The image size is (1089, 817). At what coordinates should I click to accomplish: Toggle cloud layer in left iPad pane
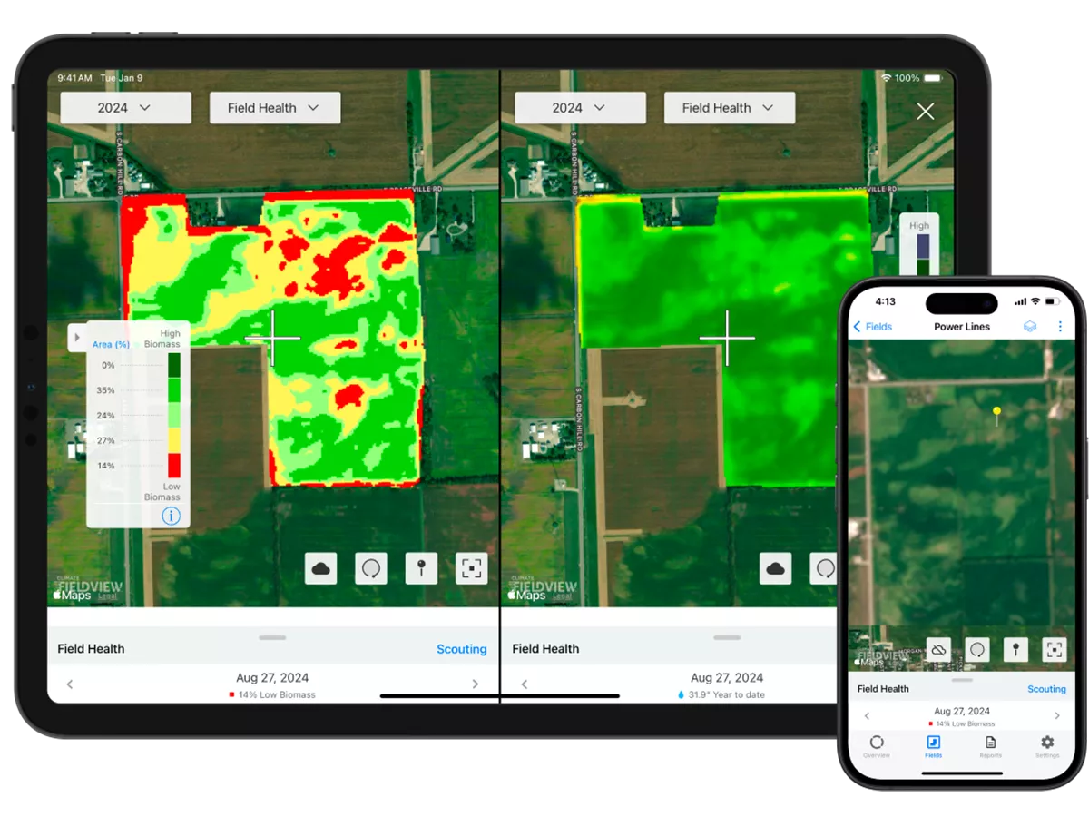coord(321,568)
